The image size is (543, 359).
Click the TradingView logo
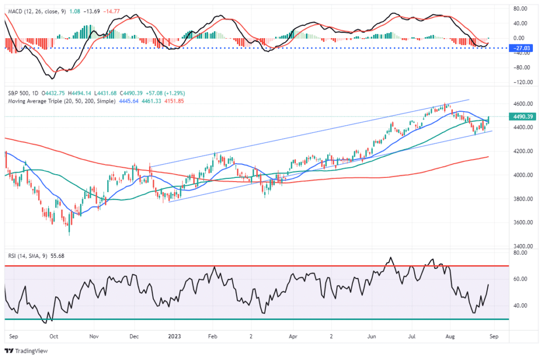[26, 351]
